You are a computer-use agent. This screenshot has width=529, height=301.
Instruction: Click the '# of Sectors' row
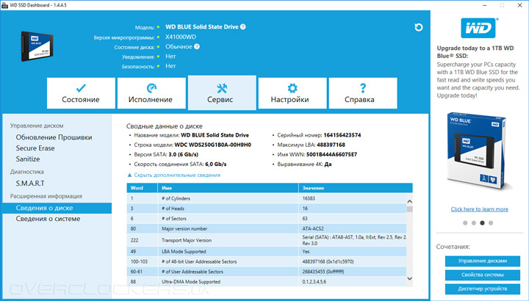(x=267, y=219)
